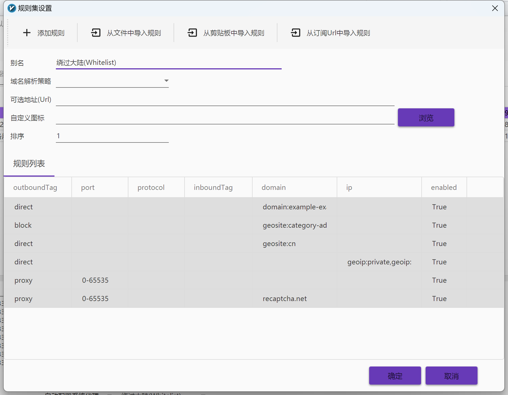Click the 别名 alias input field

168,63
